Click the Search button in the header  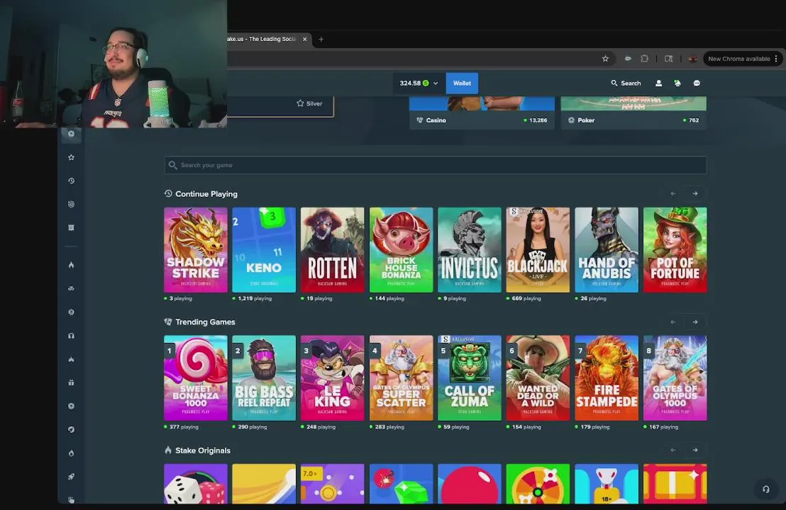click(x=626, y=83)
